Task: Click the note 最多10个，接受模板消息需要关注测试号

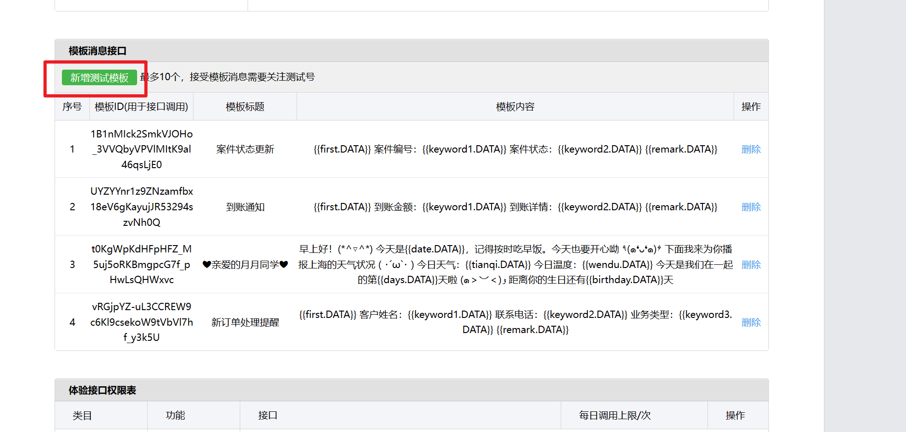Action: (228, 77)
